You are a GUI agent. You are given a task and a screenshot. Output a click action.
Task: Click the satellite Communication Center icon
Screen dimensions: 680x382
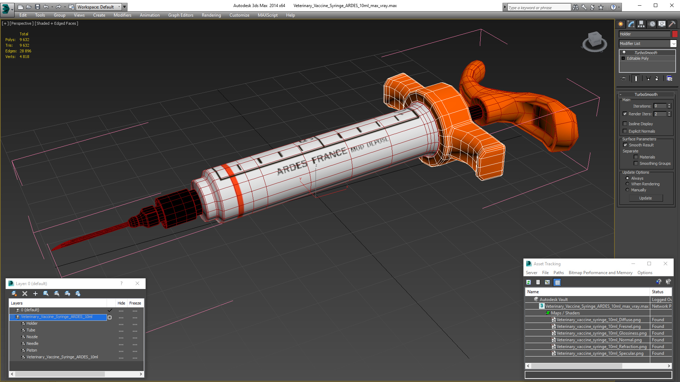pos(593,7)
